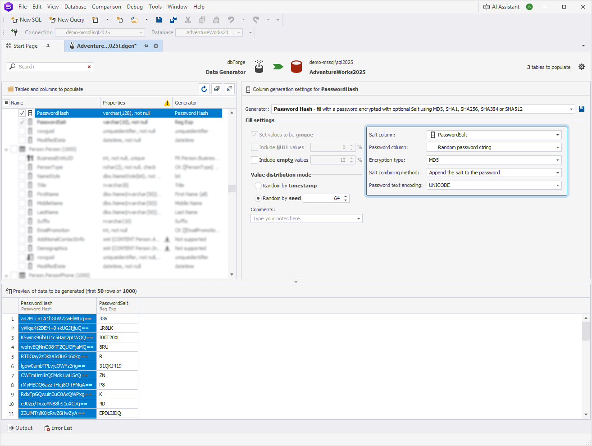Switch to the Start Page tab
592x446 pixels.
pyautogui.click(x=26, y=46)
